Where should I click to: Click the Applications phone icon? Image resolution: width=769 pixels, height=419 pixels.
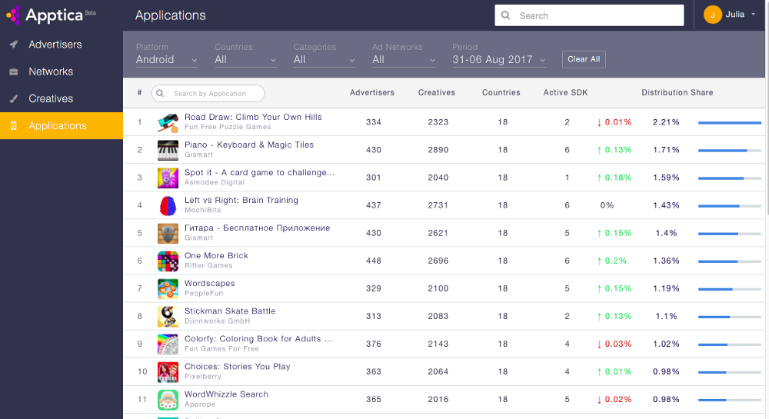coord(14,126)
